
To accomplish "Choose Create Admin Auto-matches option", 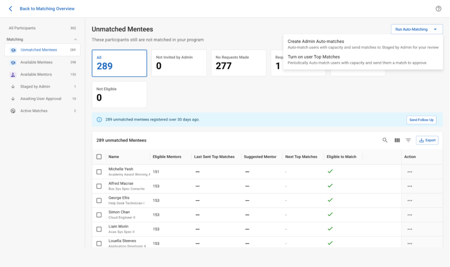I will tap(315, 42).
